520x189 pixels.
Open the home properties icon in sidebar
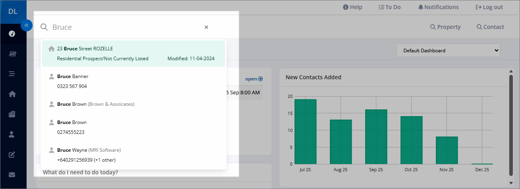[x=12, y=94]
